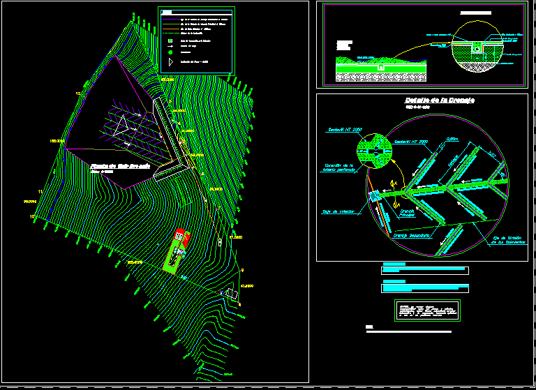Select the purple dashed line sample in the legend
536x390 pixels.
click(x=171, y=20)
